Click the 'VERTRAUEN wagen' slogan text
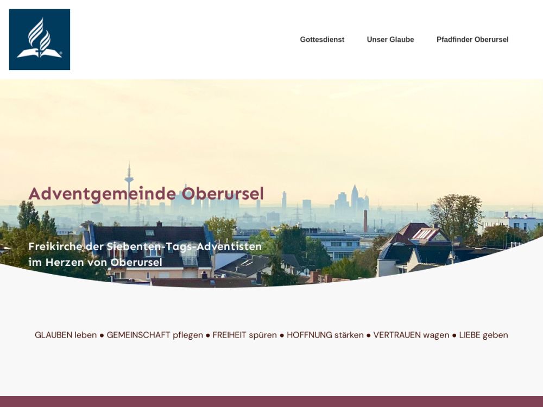The width and height of the screenshot is (543, 407). [x=411, y=335]
